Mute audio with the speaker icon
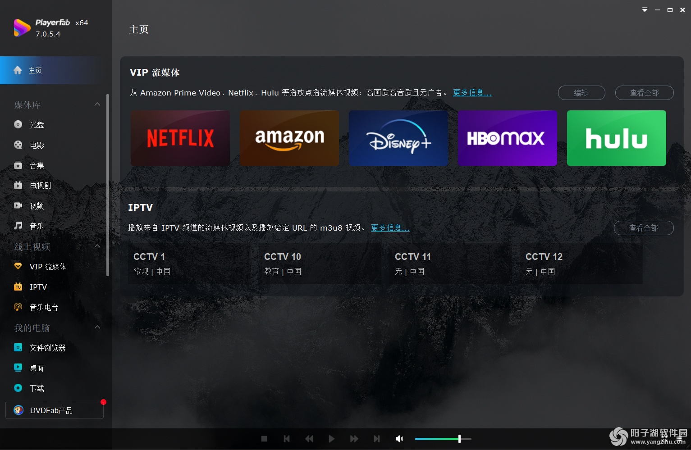This screenshot has width=691, height=450. (398, 438)
